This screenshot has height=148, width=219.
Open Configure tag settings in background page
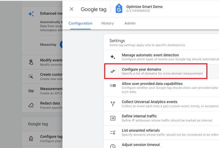point(42,139)
